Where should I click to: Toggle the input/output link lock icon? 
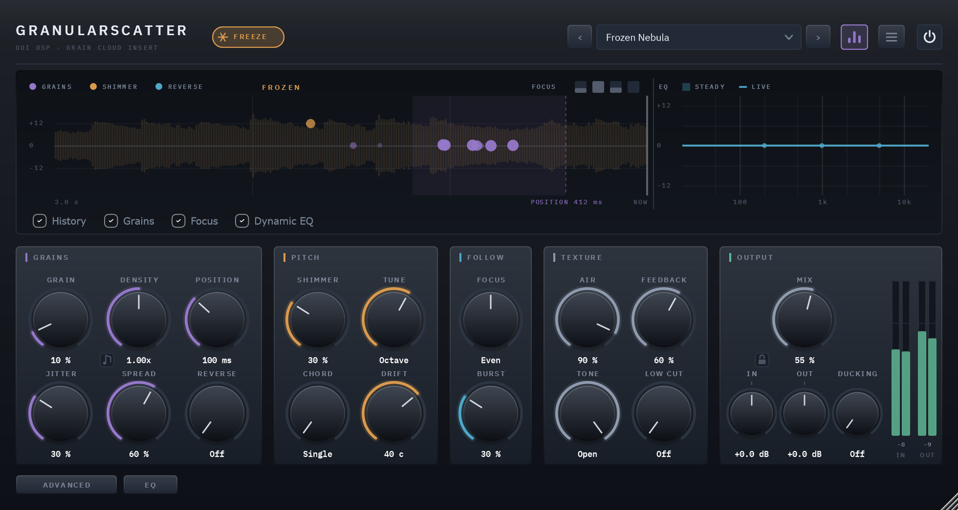(x=762, y=360)
